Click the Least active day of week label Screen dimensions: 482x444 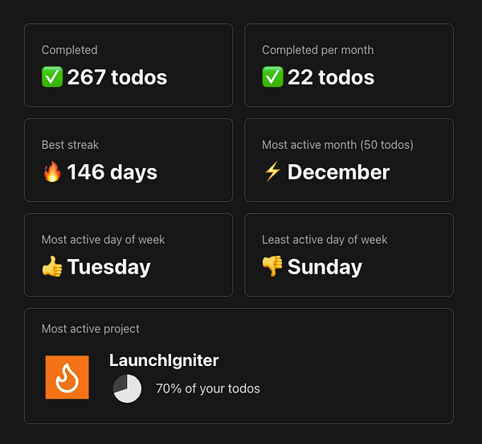(x=325, y=240)
